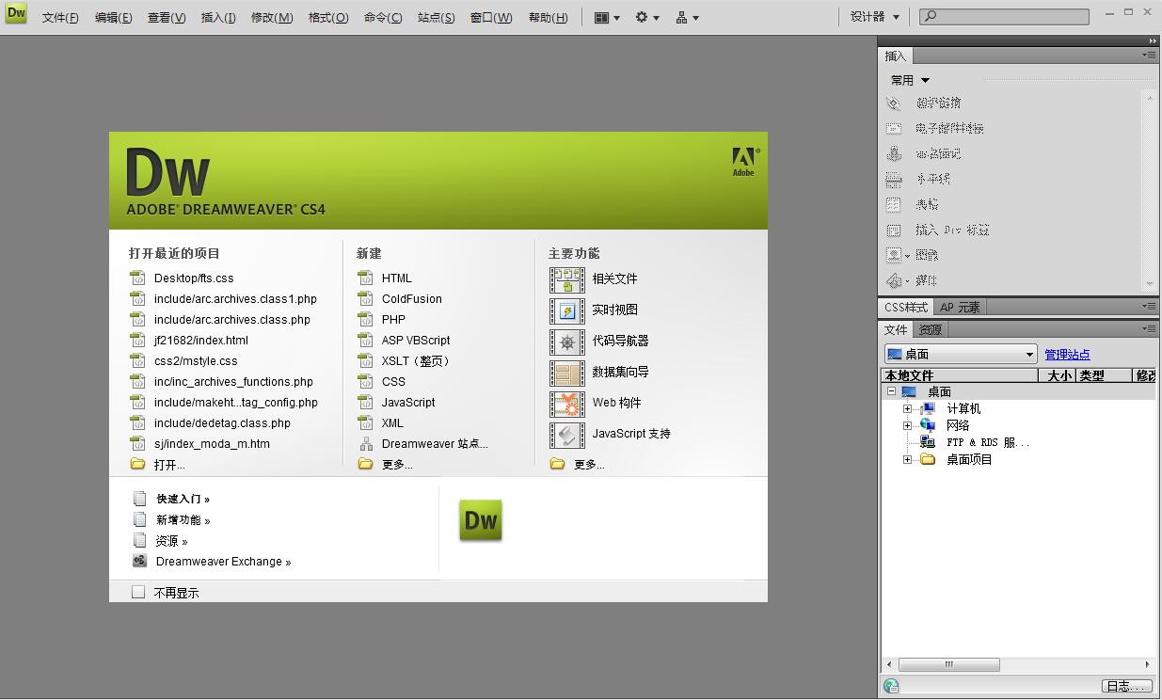Click the HTML new document icon
This screenshot has width=1162, height=700.
click(x=366, y=278)
